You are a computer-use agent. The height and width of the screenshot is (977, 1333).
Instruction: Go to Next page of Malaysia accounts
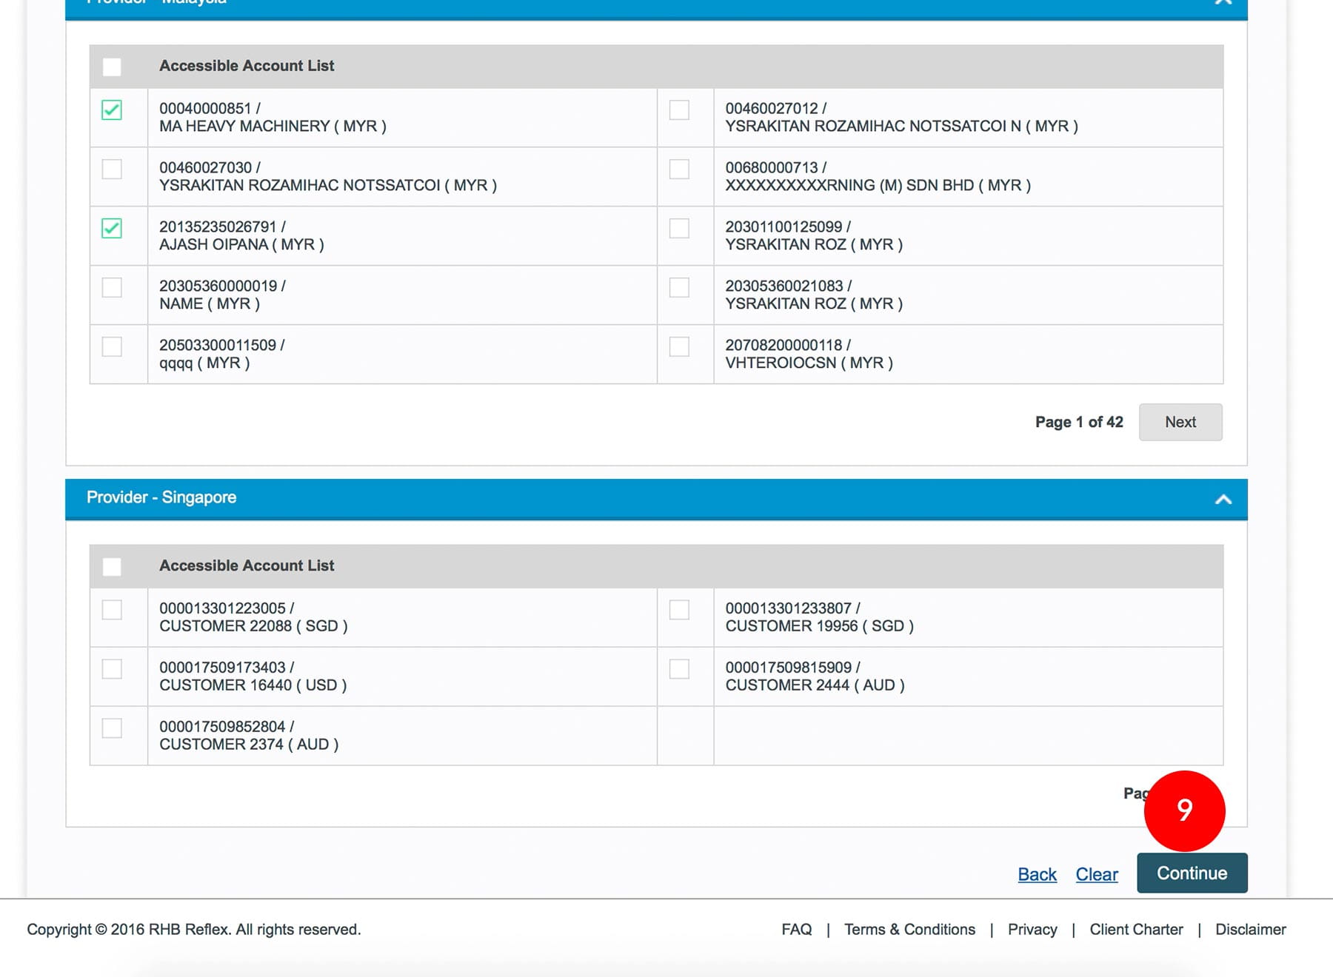point(1180,422)
